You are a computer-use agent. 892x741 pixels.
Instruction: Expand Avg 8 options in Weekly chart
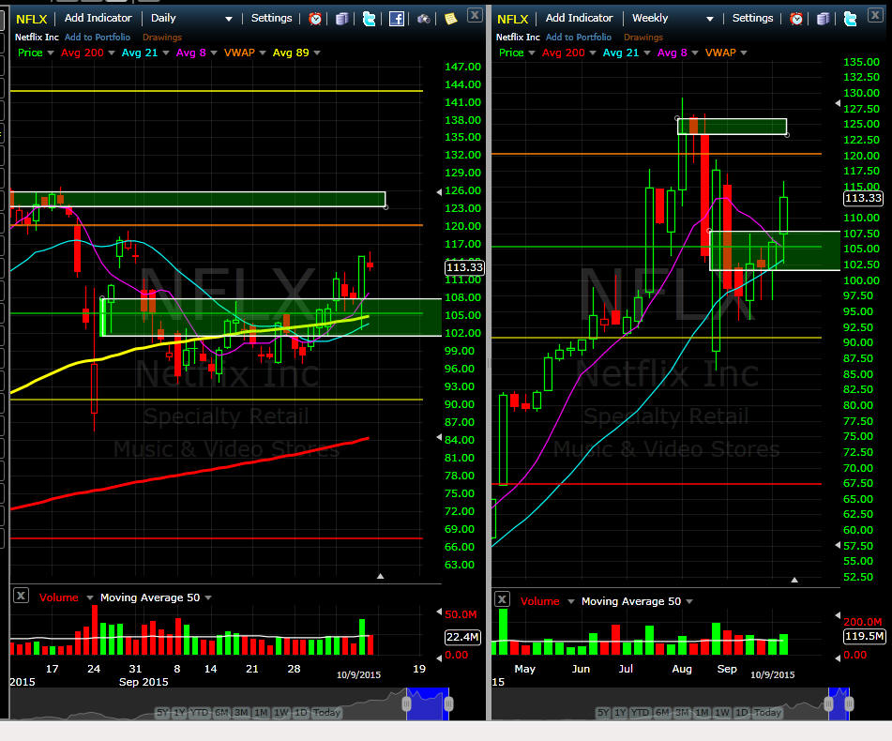coord(695,53)
